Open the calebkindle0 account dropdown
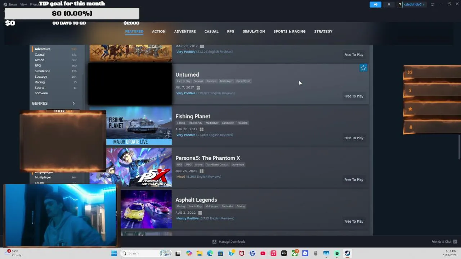This screenshot has height=259, width=461. pos(414,4)
